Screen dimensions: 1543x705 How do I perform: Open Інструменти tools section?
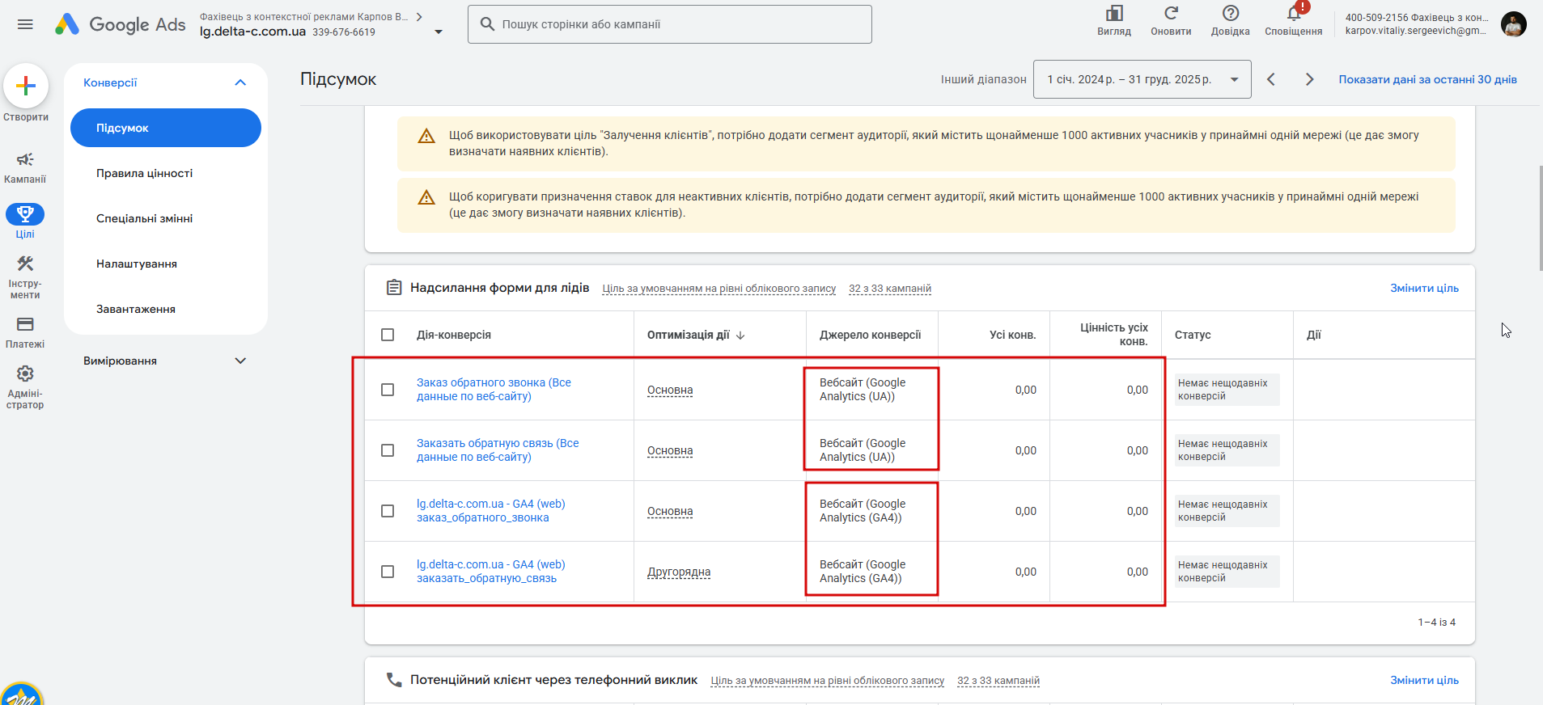25,264
